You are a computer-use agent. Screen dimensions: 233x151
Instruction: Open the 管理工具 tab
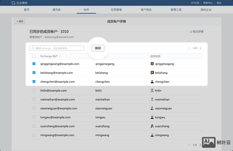point(176,10)
